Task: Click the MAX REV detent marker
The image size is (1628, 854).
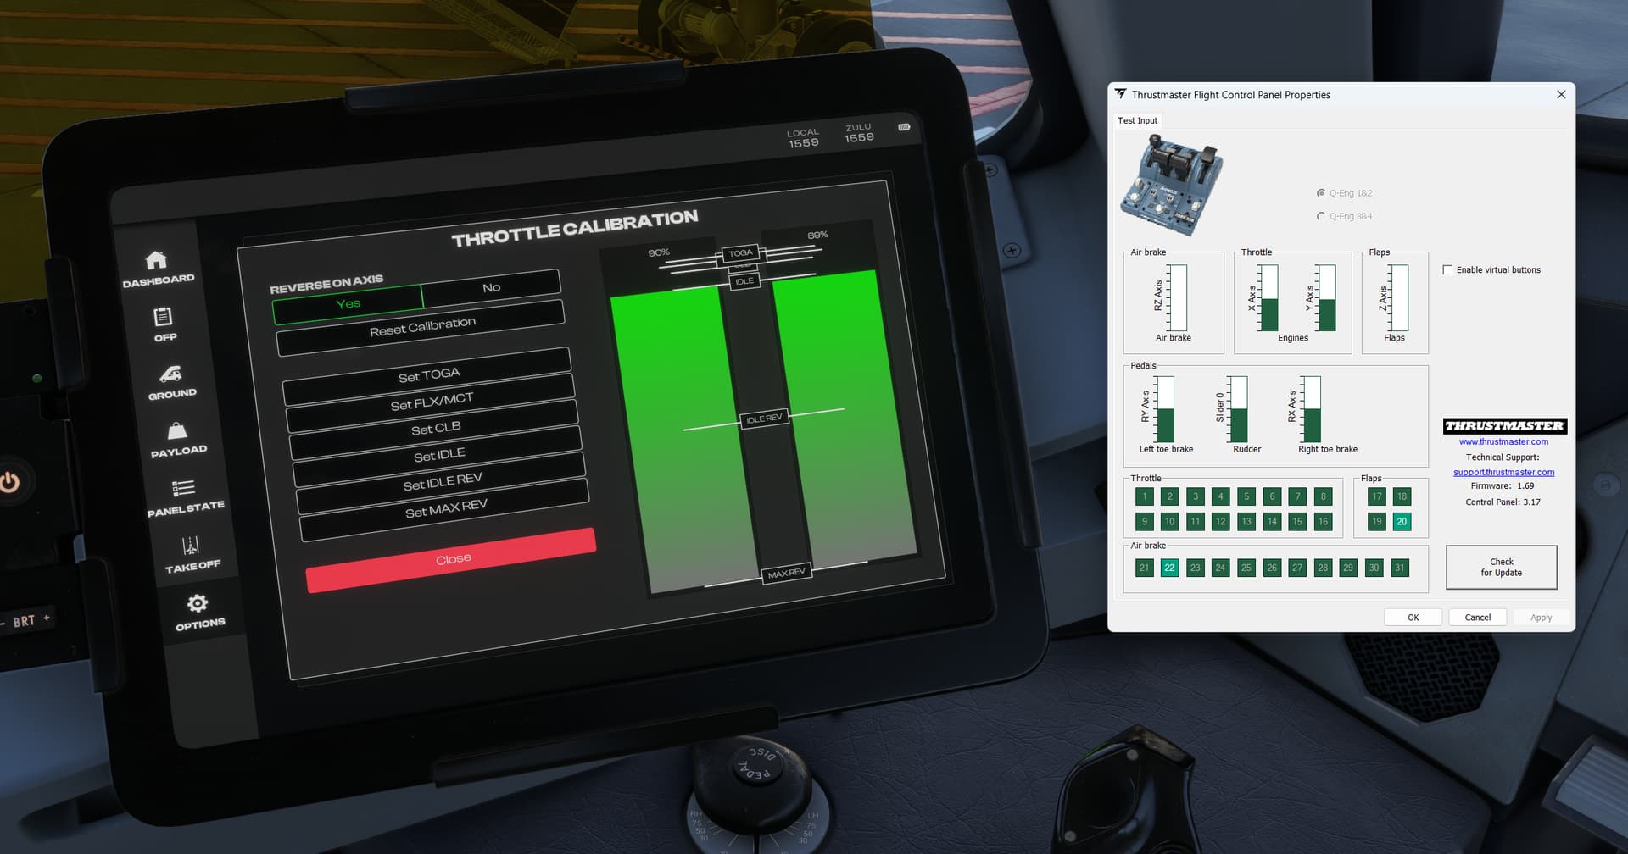Action: (x=786, y=574)
